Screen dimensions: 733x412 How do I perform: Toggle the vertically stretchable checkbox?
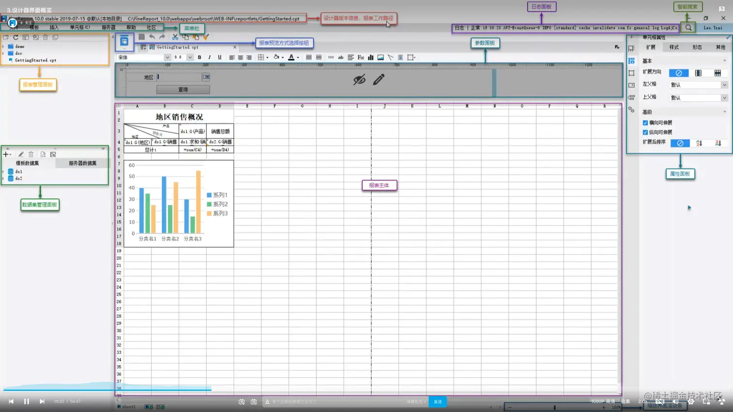645,132
